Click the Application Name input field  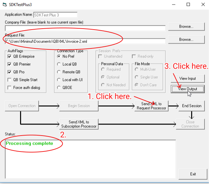coord(55,15)
